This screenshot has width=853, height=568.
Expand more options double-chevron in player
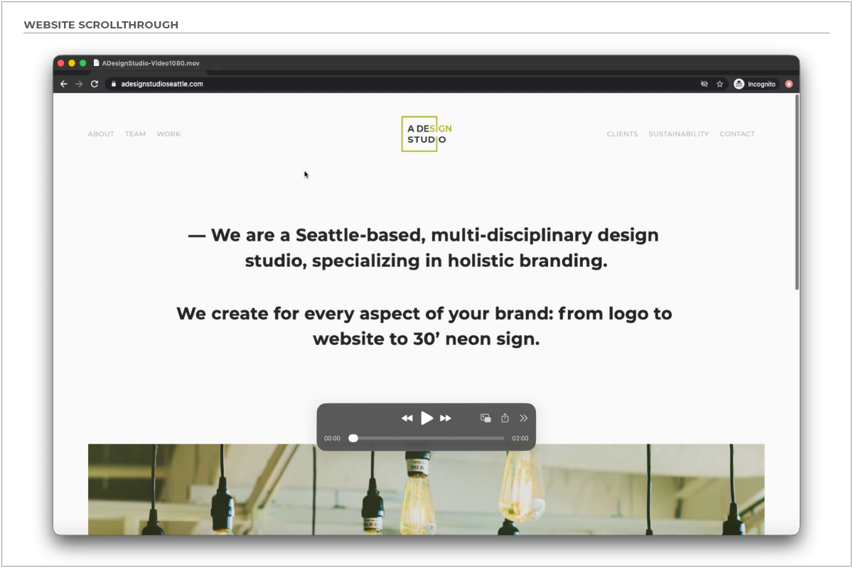(524, 418)
